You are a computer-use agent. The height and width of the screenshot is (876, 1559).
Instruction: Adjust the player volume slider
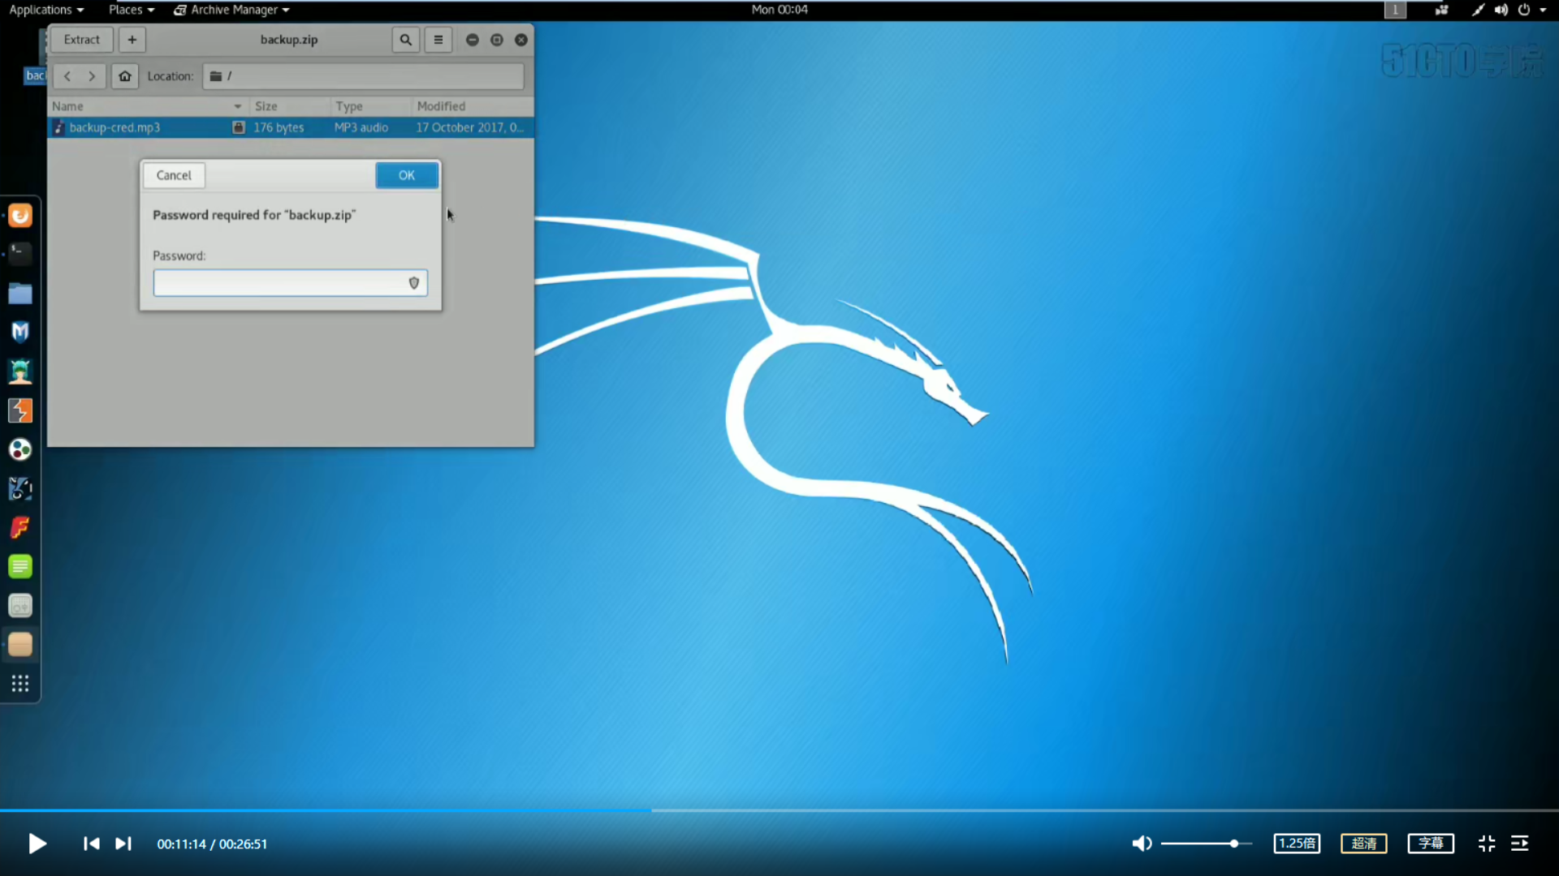(1207, 844)
